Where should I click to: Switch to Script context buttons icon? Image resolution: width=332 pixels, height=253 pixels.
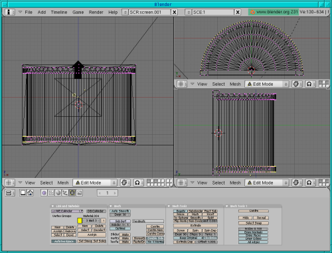(x=51, y=193)
